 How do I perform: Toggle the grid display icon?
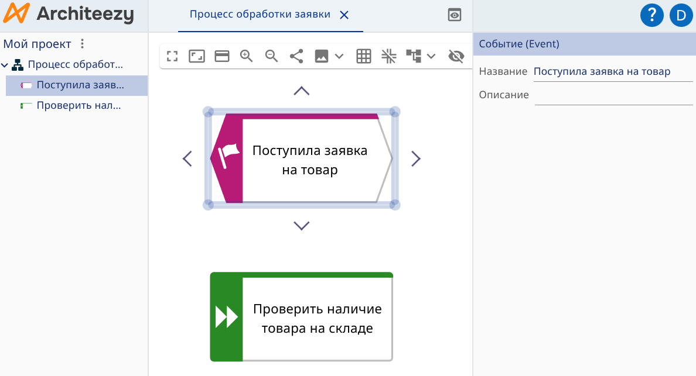[363, 56]
